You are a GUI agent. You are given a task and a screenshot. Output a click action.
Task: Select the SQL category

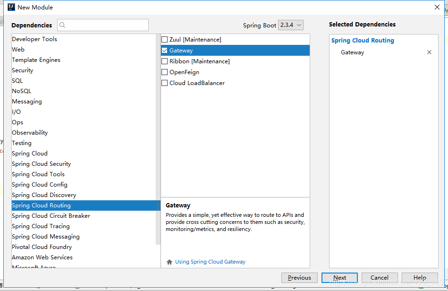point(84,81)
